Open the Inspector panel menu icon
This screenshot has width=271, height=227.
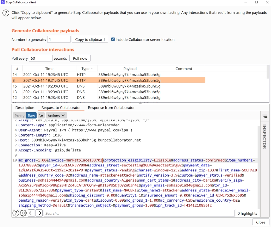(x=265, y=116)
